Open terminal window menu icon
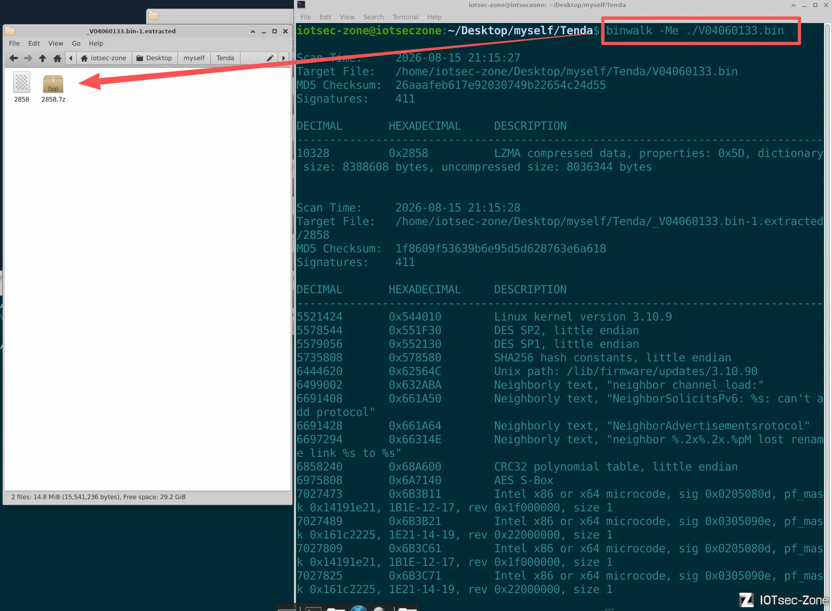Image resolution: width=832 pixels, height=611 pixels. (302, 5)
